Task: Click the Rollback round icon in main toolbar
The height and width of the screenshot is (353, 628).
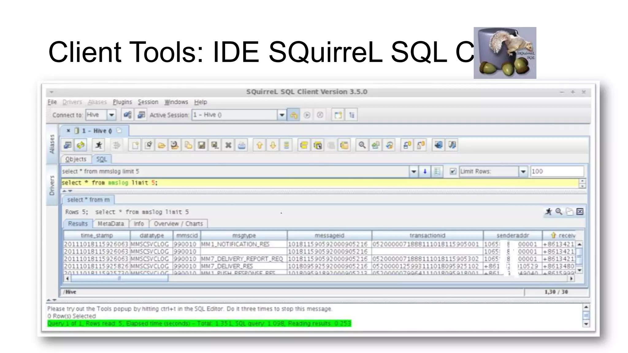Action: click(x=320, y=115)
